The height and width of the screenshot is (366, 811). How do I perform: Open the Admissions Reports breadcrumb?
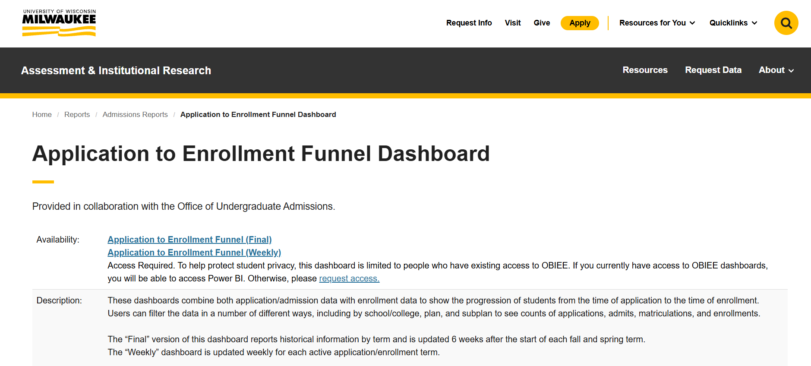[x=135, y=114]
